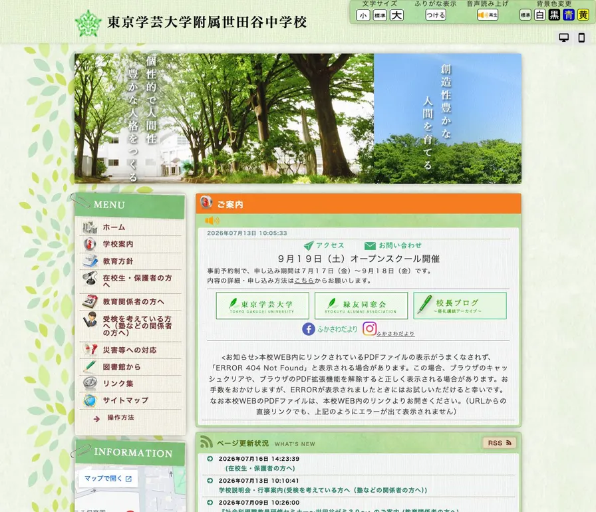Screen dimensions: 596x512
Task: Open the 東京学芸大学 banner
Action: point(262,306)
